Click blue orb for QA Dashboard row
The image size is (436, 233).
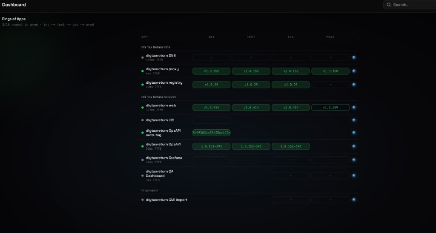click(354, 176)
